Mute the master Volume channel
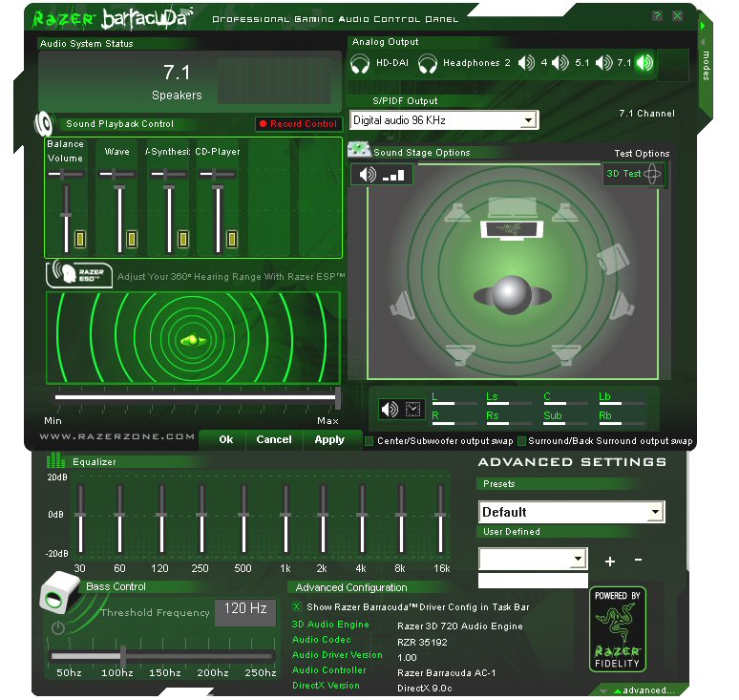 pyautogui.click(x=80, y=239)
